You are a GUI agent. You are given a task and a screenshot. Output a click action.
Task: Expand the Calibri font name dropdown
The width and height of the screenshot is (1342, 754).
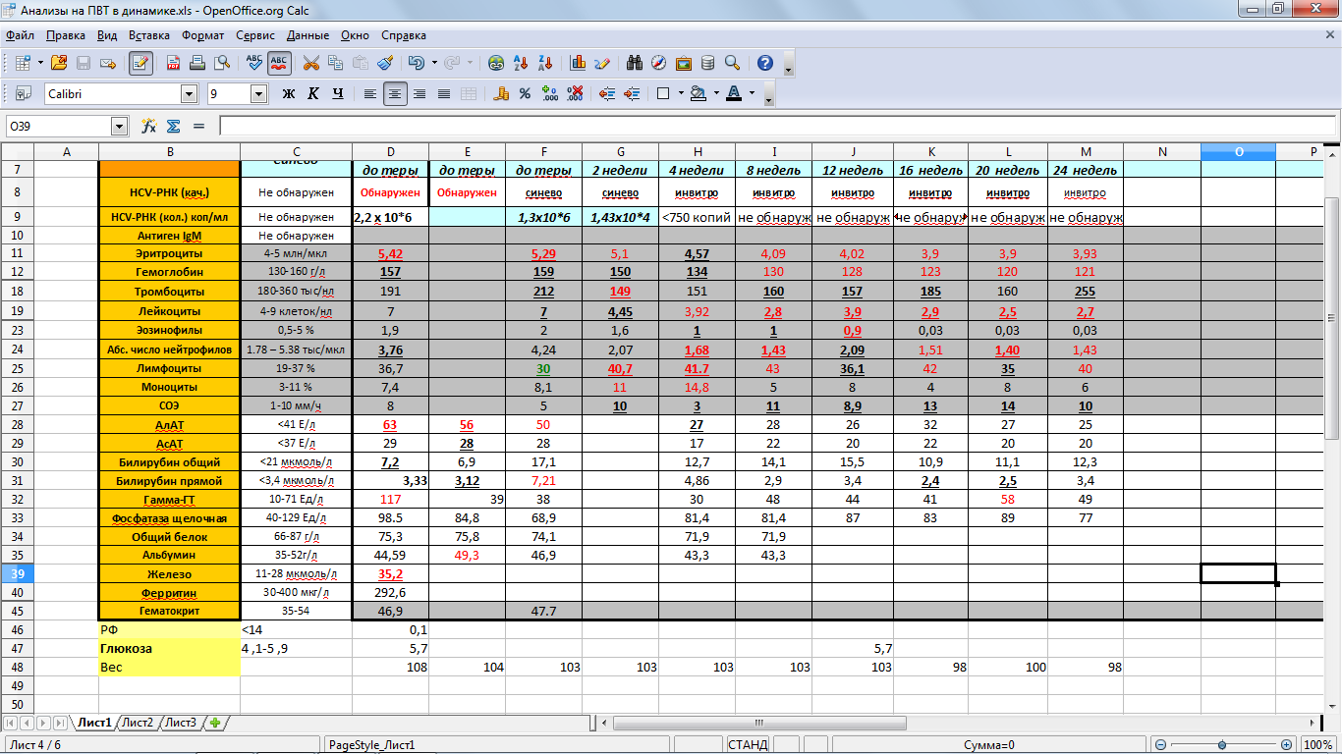(x=190, y=94)
